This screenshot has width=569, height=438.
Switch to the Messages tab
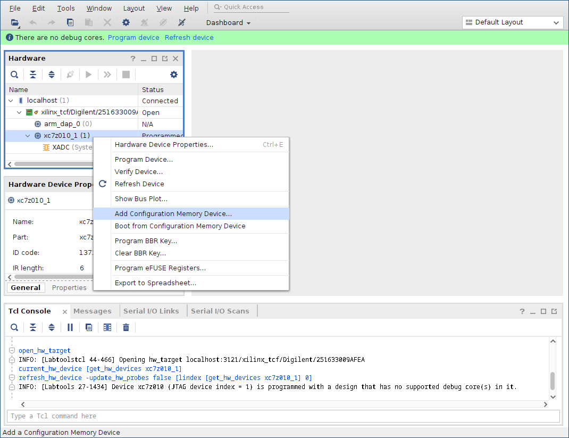point(92,311)
